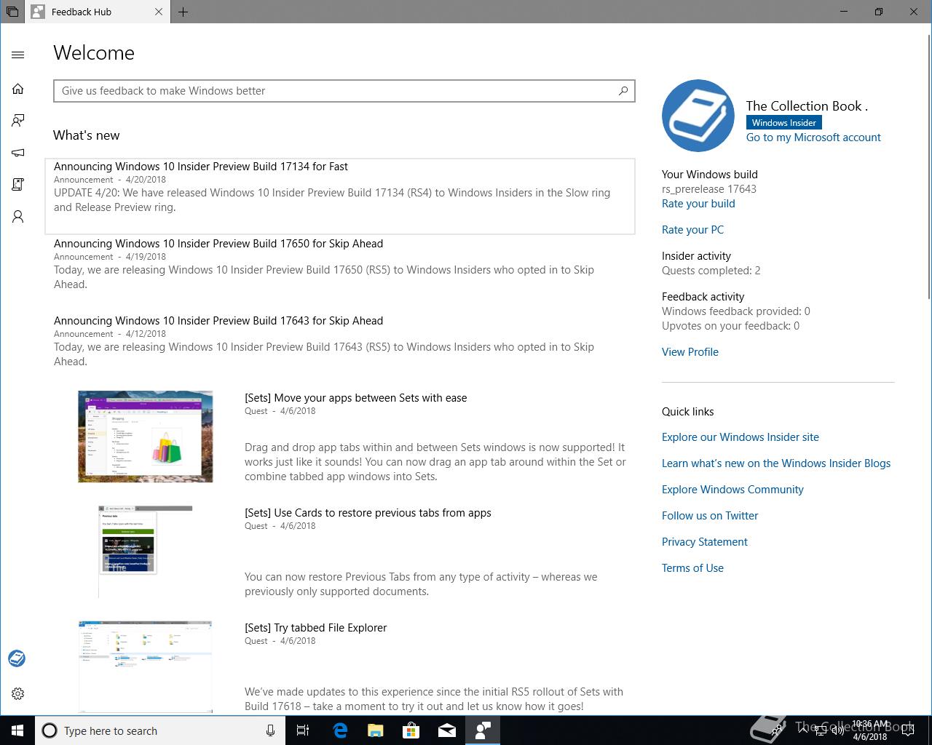Click the Windows Insider badge

pyautogui.click(x=784, y=123)
